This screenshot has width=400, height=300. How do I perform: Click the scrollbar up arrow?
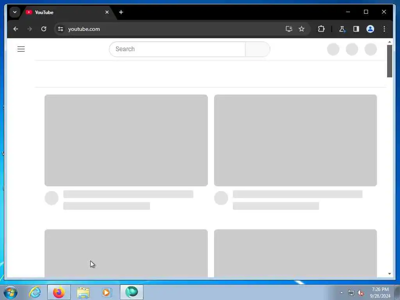point(389,42)
